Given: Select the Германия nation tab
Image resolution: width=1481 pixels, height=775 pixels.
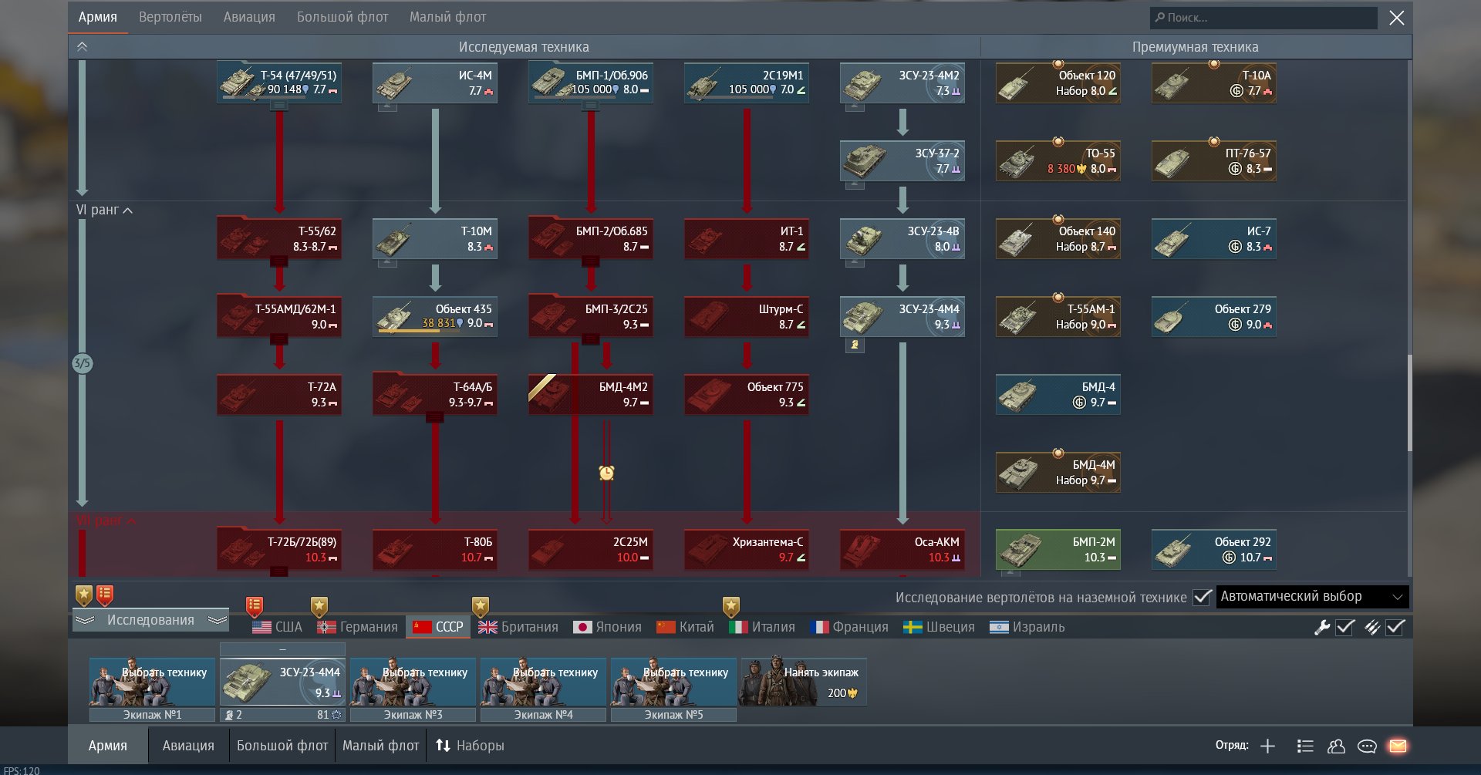Looking at the screenshot, I should coord(358,627).
